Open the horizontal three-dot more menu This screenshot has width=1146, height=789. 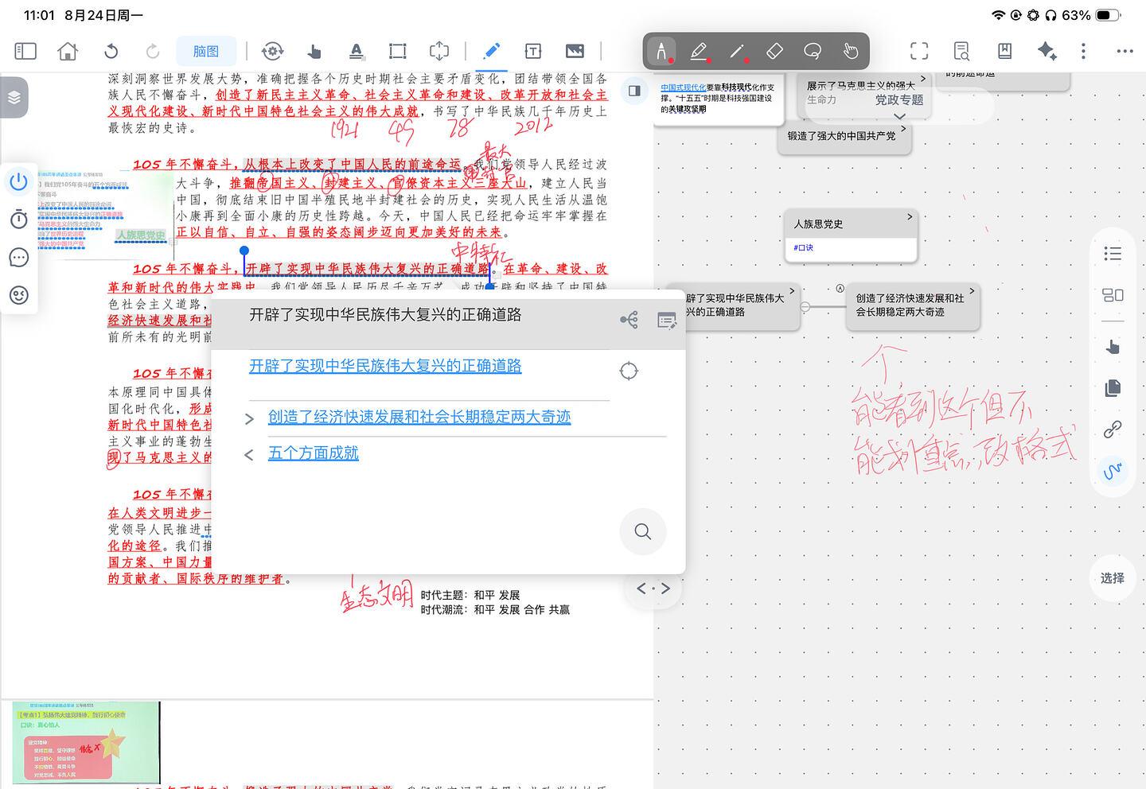pyautogui.click(x=1125, y=52)
